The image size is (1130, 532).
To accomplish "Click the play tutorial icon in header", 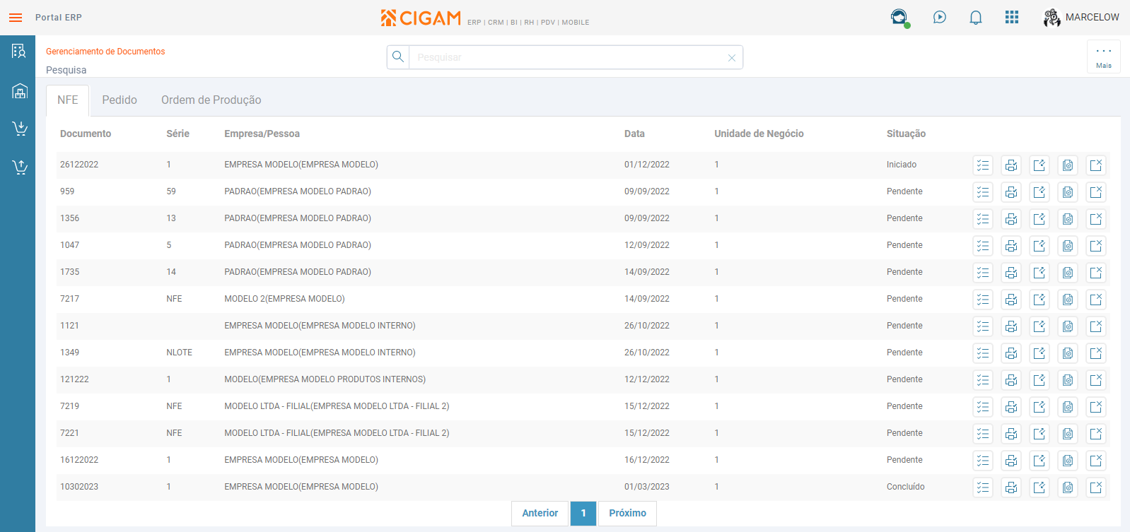I will tap(940, 18).
